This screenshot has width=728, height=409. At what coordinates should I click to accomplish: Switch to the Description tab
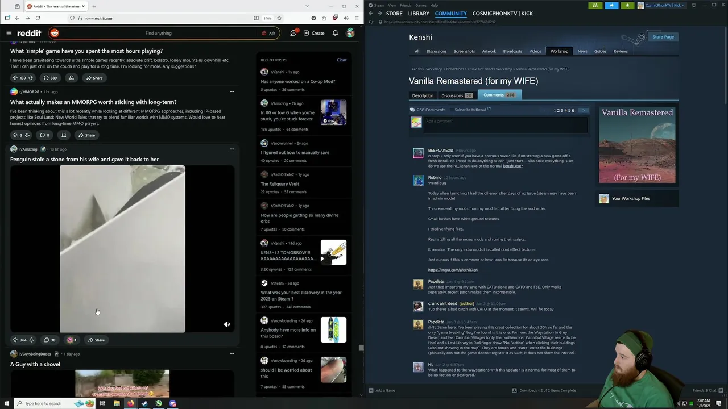(423, 95)
